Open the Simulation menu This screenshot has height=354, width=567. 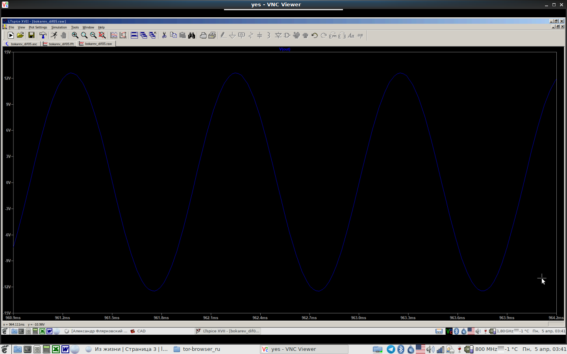click(x=59, y=28)
